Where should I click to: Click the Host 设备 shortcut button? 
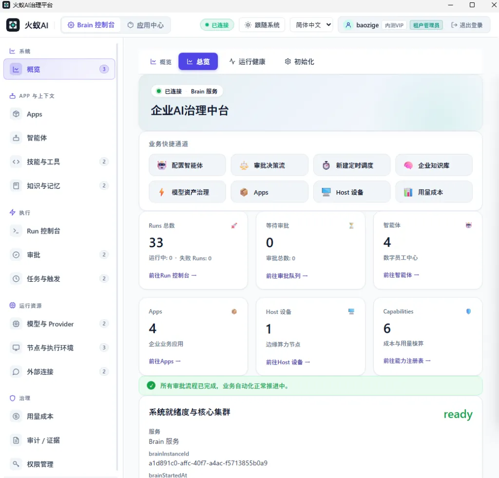pos(352,192)
